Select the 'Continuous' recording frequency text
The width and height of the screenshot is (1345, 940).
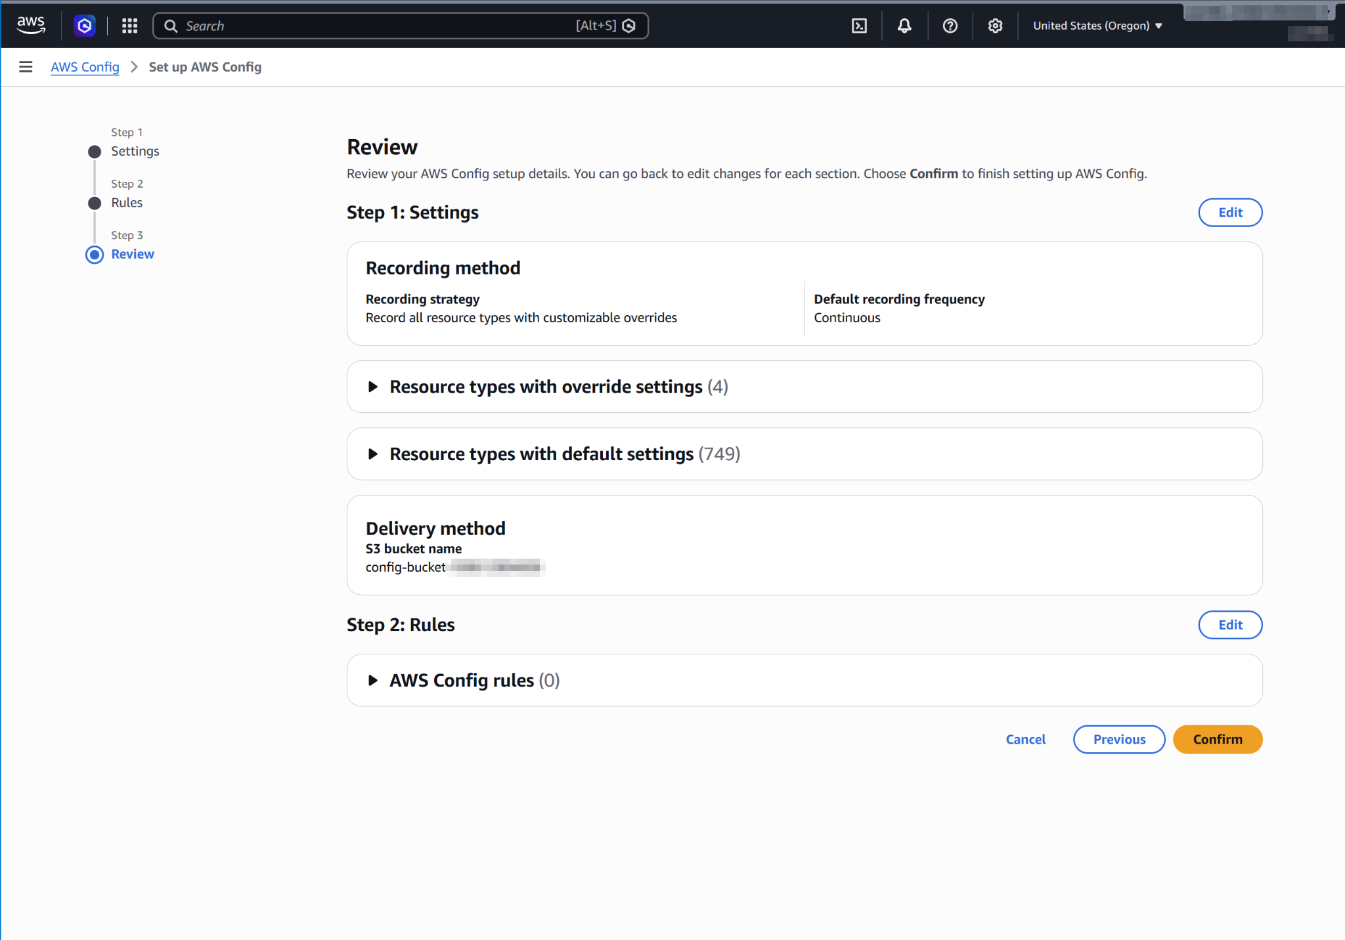[847, 318]
